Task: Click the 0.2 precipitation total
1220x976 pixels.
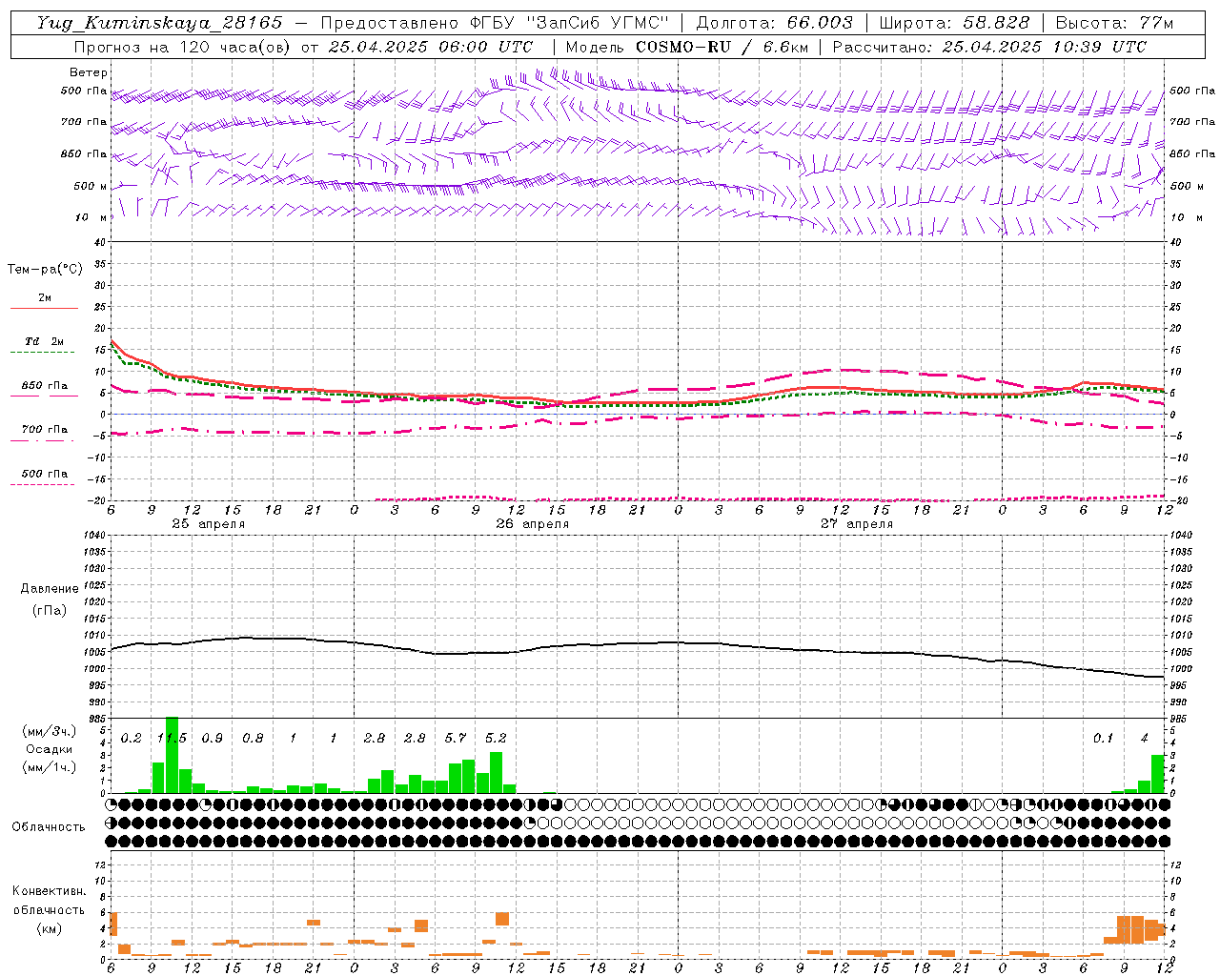Action: [132, 738]
